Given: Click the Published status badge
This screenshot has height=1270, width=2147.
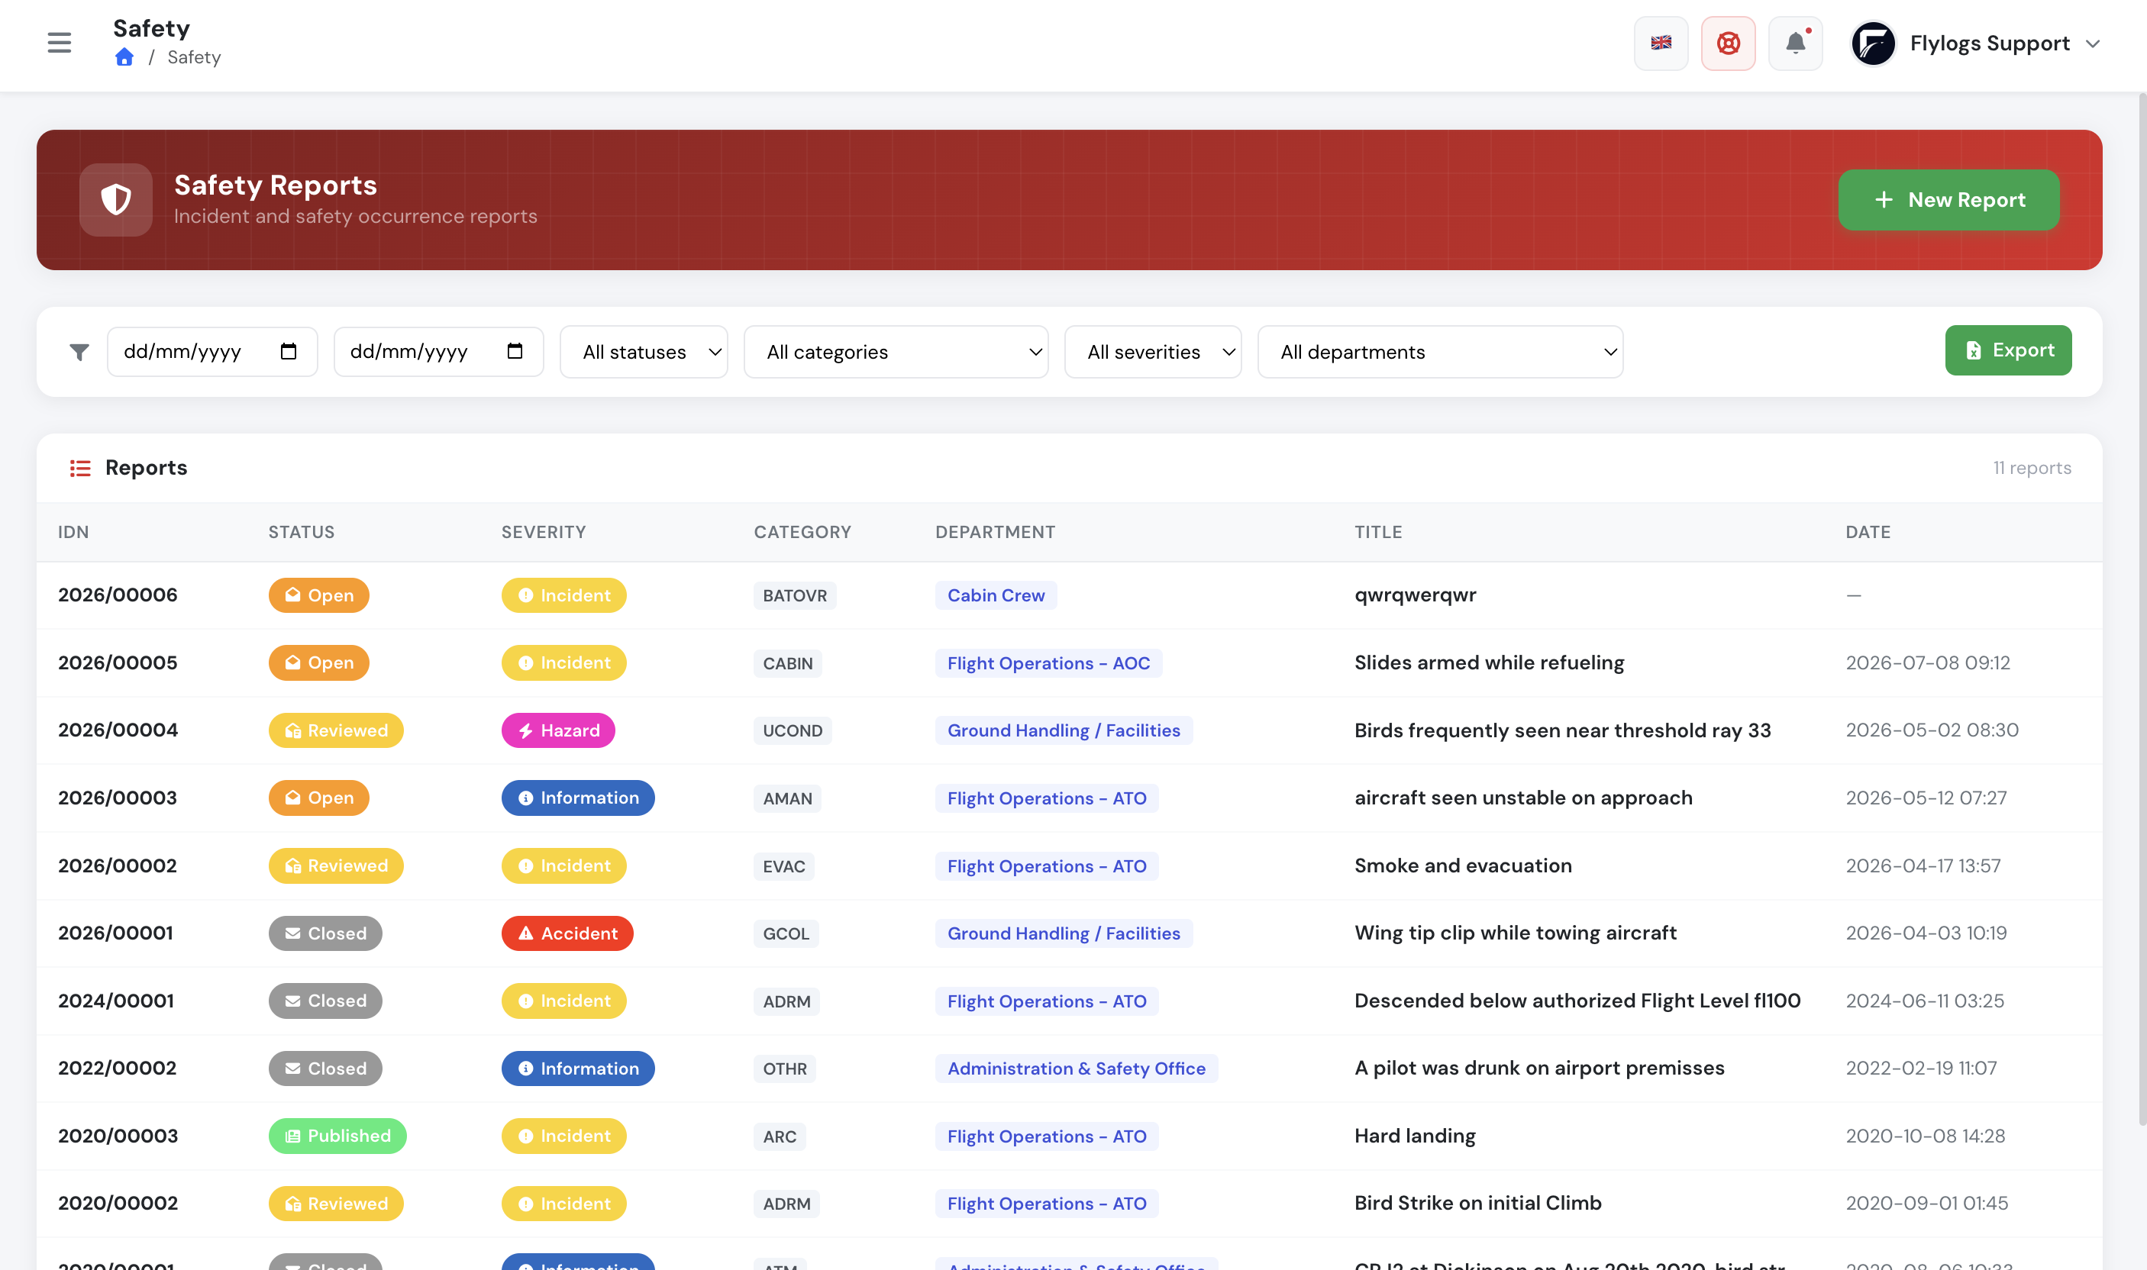Looking at the screenshot, I should (x=337, y=1136).
